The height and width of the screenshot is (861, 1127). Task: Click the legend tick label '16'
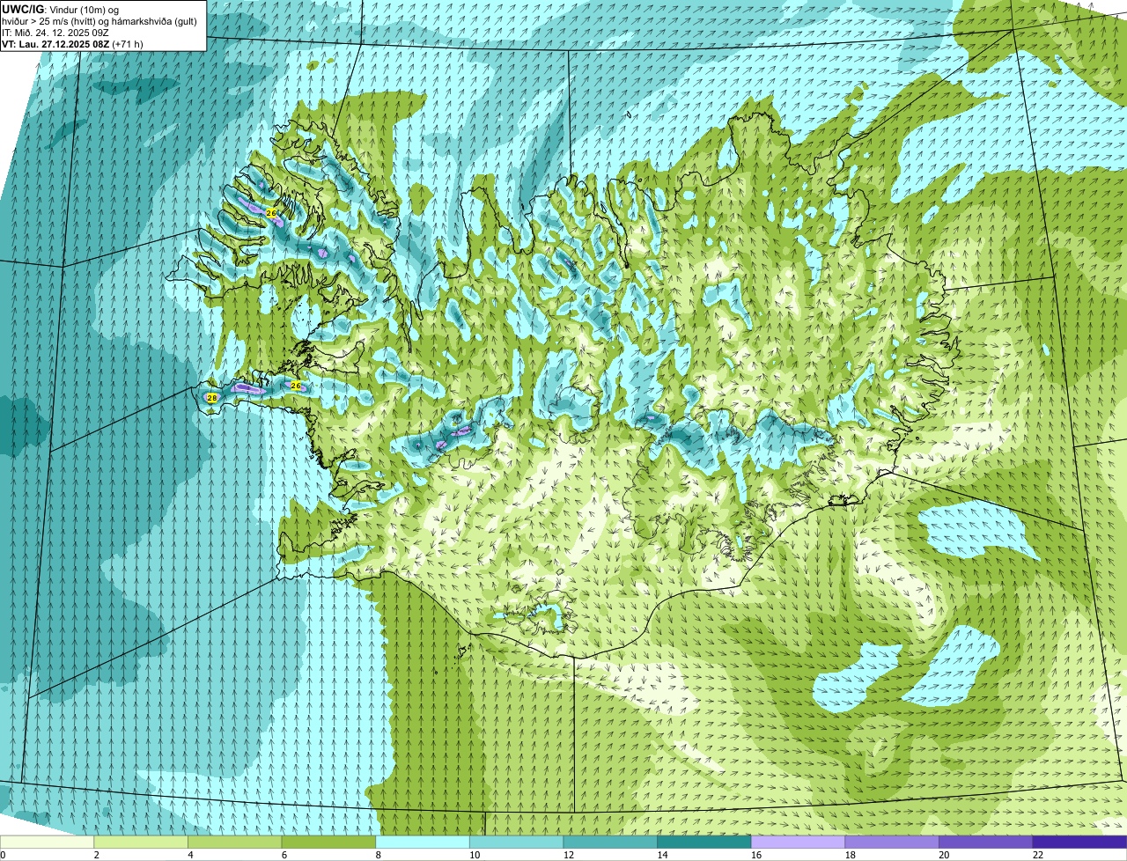pos(756,854)
